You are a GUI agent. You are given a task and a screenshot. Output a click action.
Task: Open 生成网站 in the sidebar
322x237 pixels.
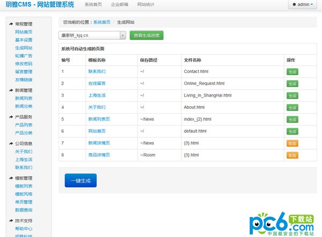(x=24, y=48)
